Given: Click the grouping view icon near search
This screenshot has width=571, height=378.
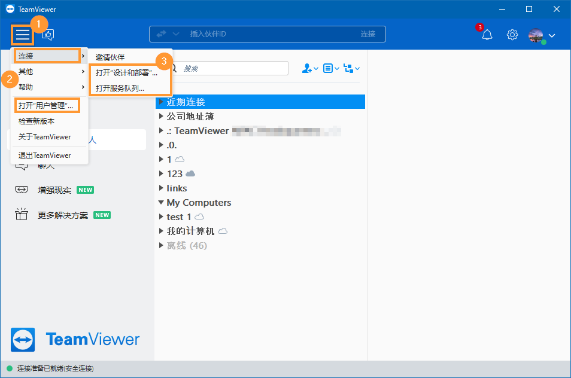Looking at the screenshot, I should point(350,68).
